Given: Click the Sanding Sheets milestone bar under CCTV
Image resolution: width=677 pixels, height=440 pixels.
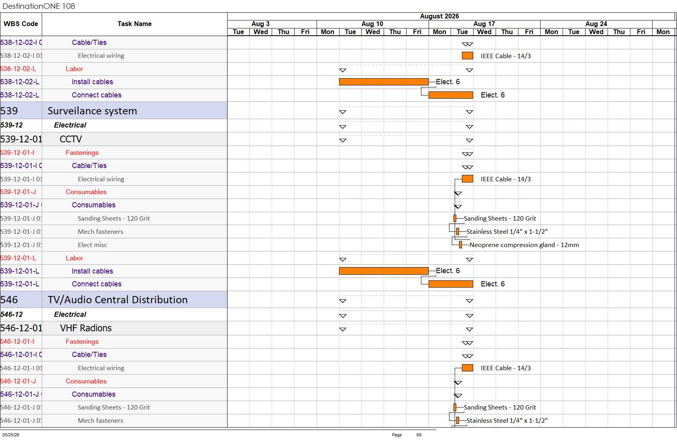Looking at the screenshot, I should click(455, 218).
